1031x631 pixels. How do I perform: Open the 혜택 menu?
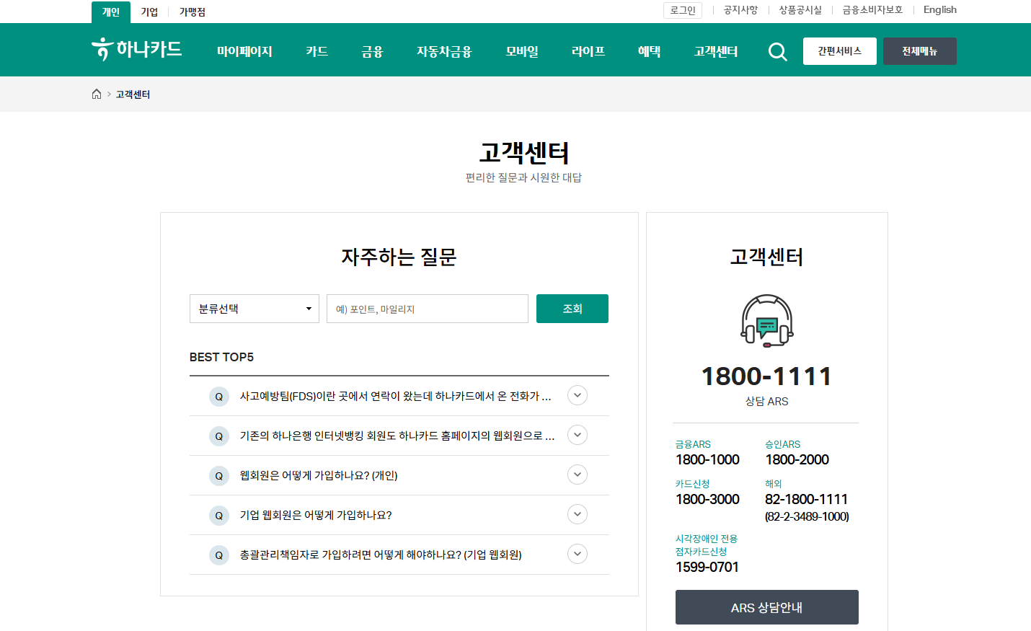click(x=649, y=51)
